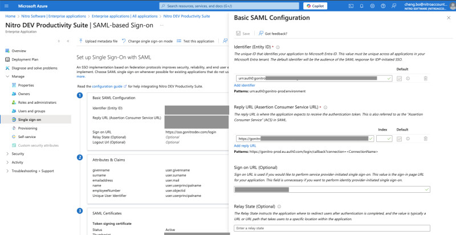The image size is (456, 235).
Task: Toggle the Default checkbox for the reply URL
Action: pyautogui.click(x=399, y=139)
